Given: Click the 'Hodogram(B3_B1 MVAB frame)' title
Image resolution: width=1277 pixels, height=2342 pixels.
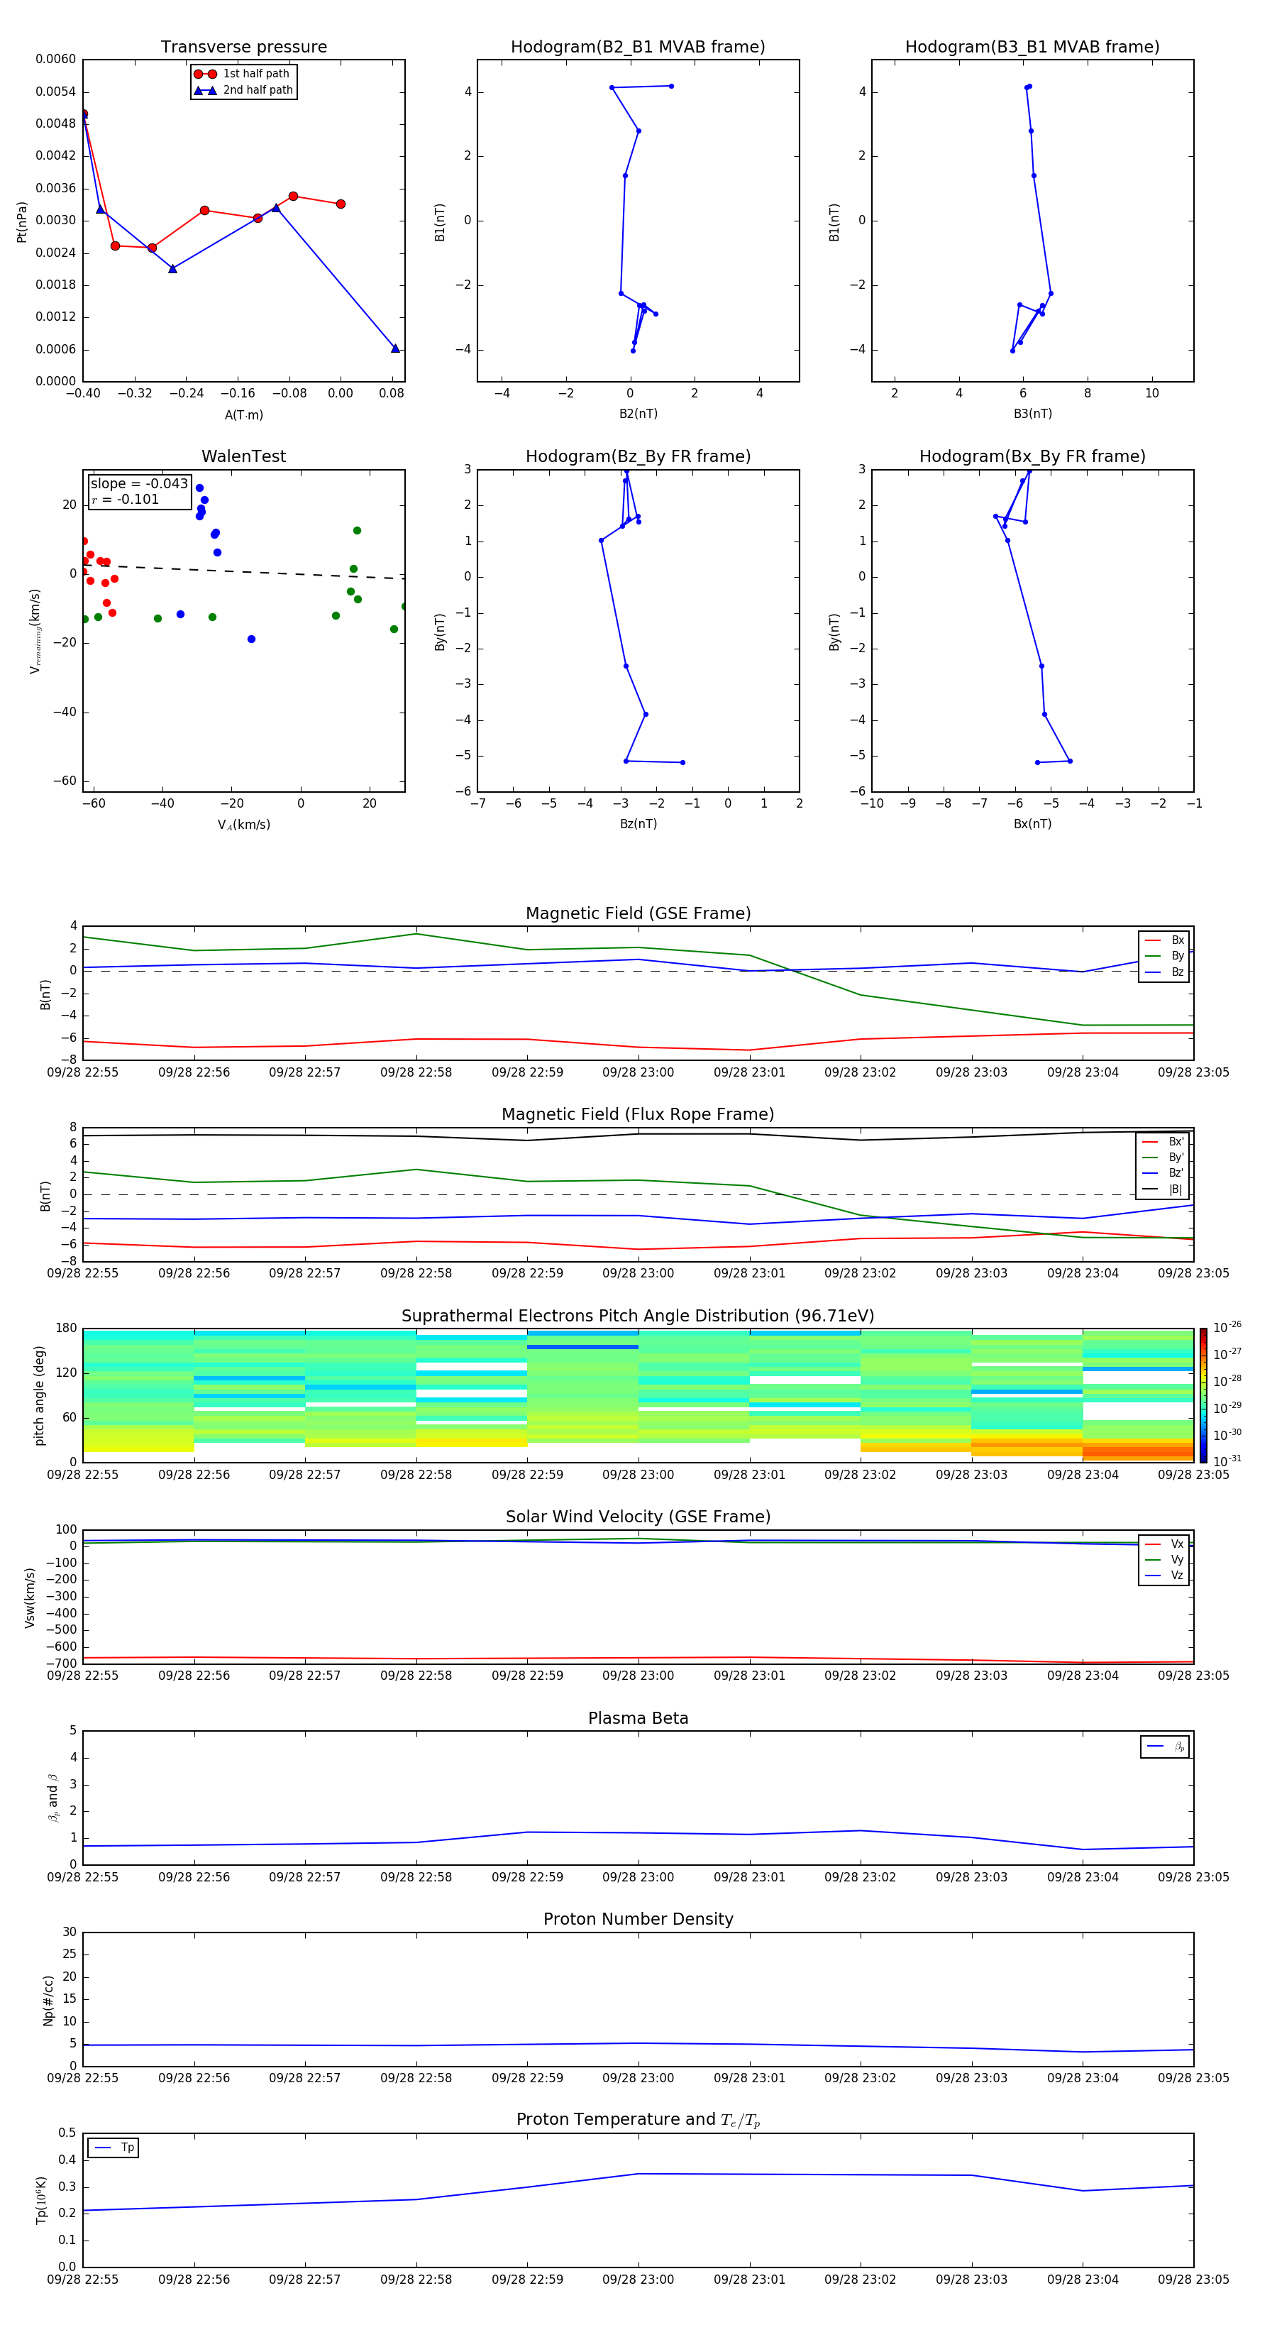Looking at the screenshot, I should click(x=1032, y=48).
